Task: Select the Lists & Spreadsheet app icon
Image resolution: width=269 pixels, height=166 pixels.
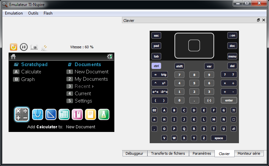Action: pos(64,114)
